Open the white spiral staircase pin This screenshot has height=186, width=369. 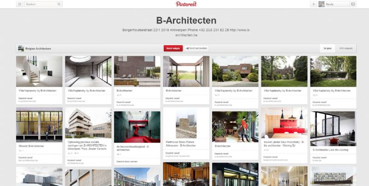(39, 72)
